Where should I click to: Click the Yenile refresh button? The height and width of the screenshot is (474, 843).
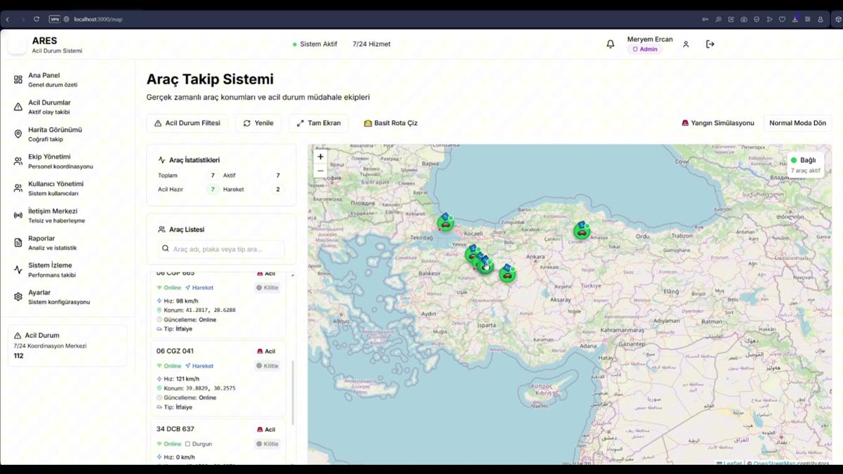[x=259, y=122]
